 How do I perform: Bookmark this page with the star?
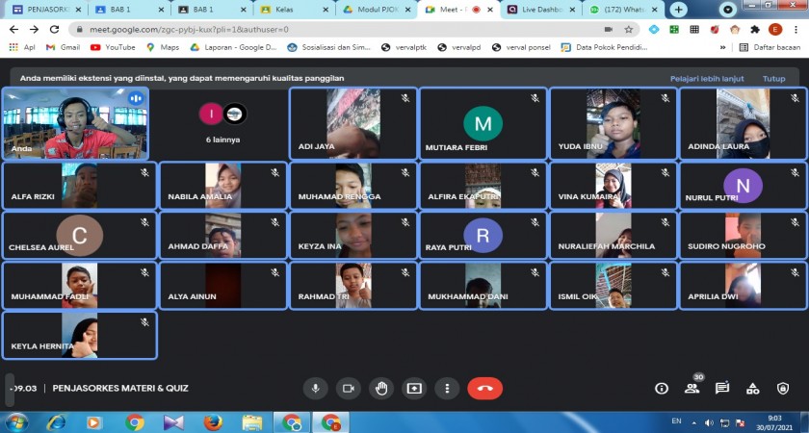coord(628,30)
